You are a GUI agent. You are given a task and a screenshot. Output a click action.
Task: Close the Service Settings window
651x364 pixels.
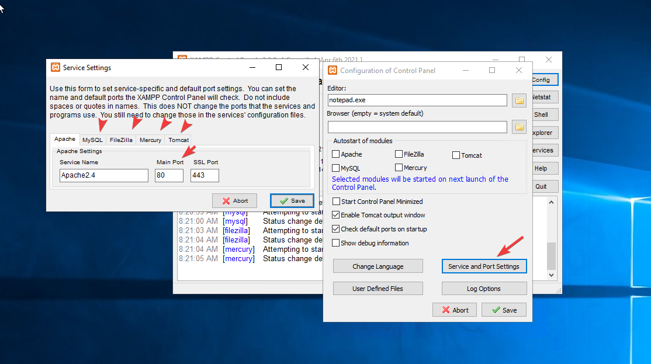point(306,67)
